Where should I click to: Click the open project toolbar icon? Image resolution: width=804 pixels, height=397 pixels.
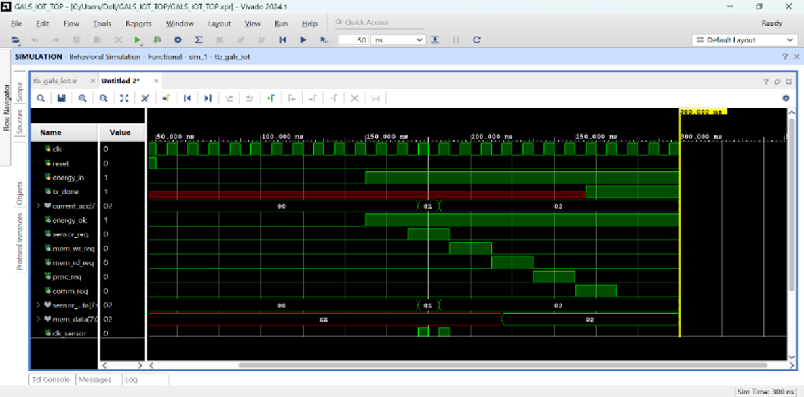(16, 40)
